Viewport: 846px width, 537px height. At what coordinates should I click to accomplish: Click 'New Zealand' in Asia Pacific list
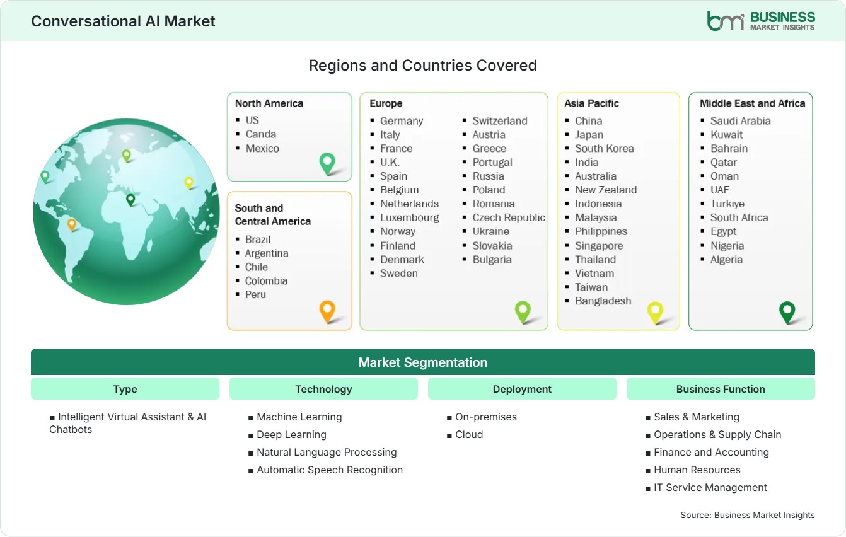point(606,190)
